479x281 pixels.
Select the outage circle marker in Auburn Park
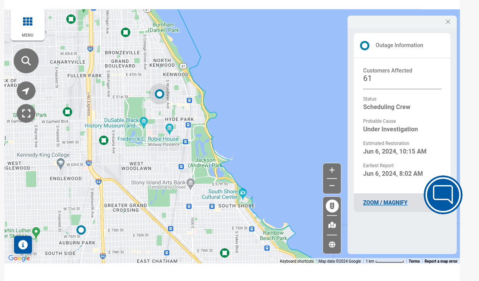[x=81, y=230]
